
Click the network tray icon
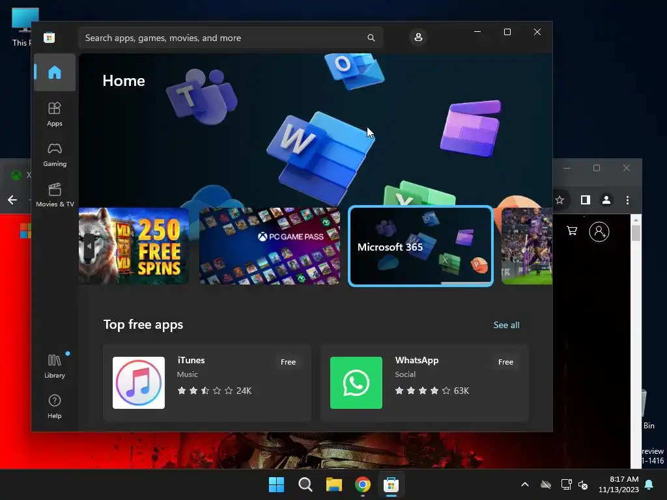coord(566,484)
